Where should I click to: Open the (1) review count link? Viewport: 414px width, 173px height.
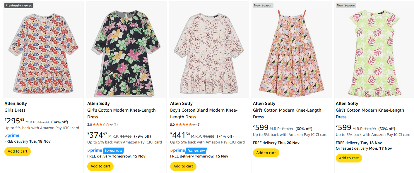tap(116, 124)
